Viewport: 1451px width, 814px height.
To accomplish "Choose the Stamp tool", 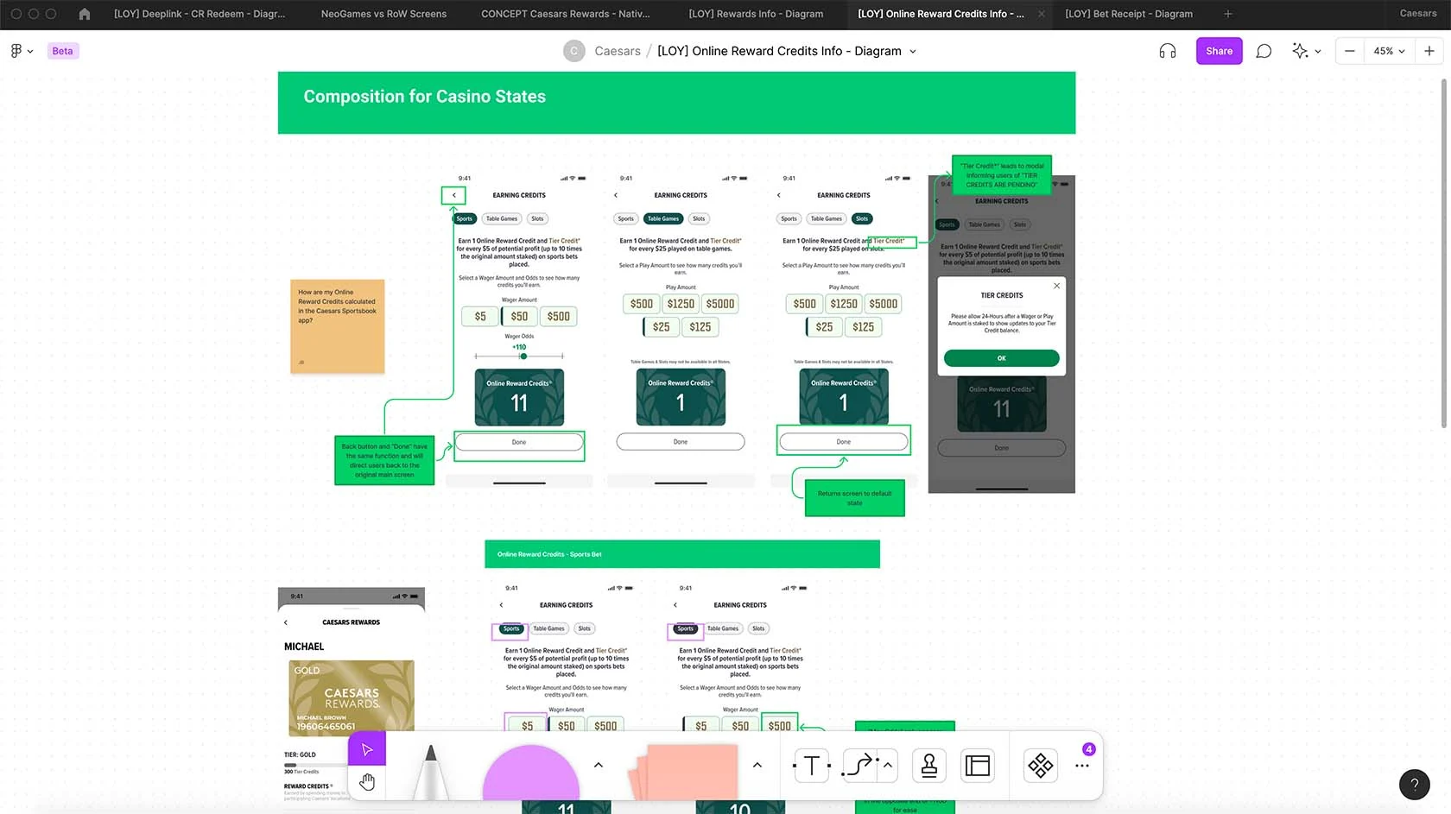I will (929, 766).
